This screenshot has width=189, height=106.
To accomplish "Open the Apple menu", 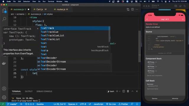I will pyautogui.click(x=3, y=1).
